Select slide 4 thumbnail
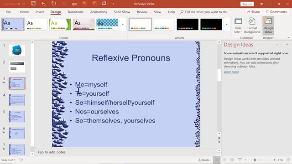 [x=17, y=100]
